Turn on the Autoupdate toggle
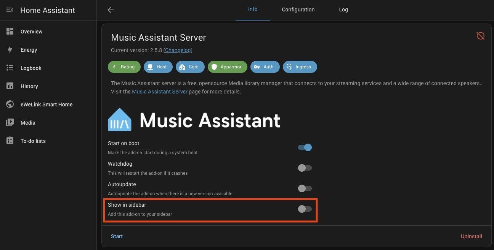 point(305,188)
